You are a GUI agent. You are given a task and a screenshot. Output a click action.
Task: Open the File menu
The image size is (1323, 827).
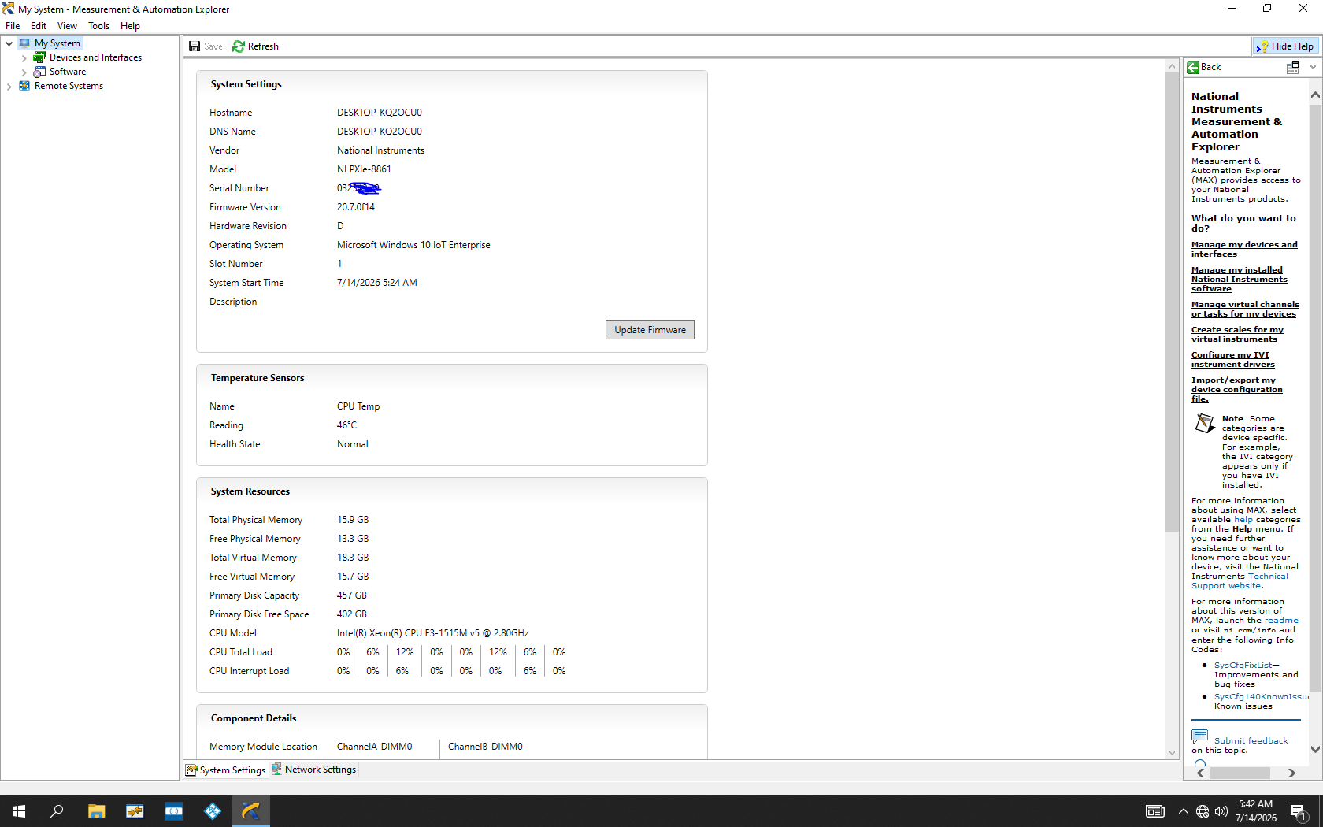13,26
